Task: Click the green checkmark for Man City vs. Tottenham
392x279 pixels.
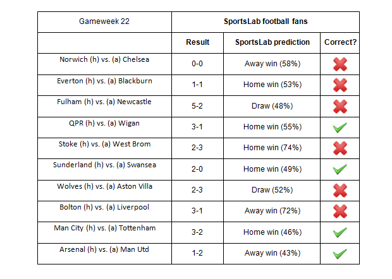Action: [340, 232]
